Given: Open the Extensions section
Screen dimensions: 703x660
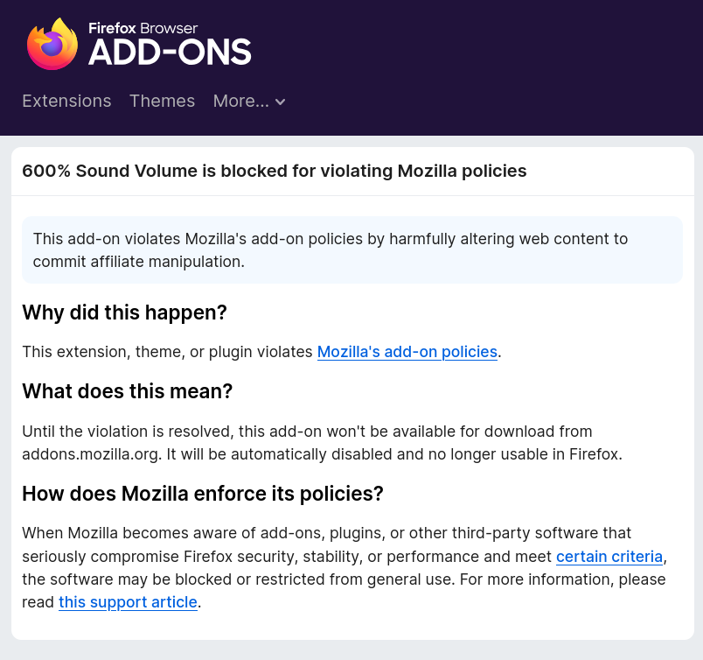Looking at the screenshot, I should [x=66, y=101].
